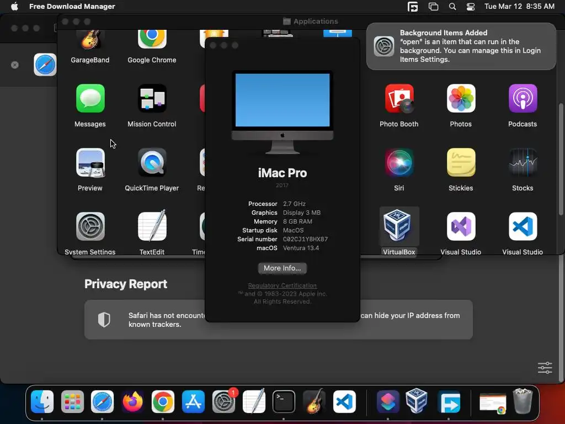Open VirtualBox from the Dock
Image resolution: width=565 pixels, height=424 pixels.
(417, 401)
